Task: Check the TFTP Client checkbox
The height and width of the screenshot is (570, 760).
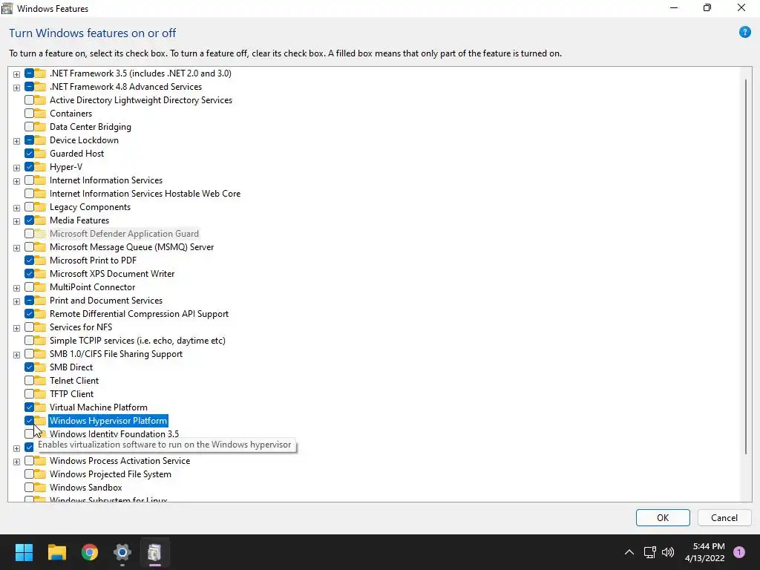Action: (29, 394)
